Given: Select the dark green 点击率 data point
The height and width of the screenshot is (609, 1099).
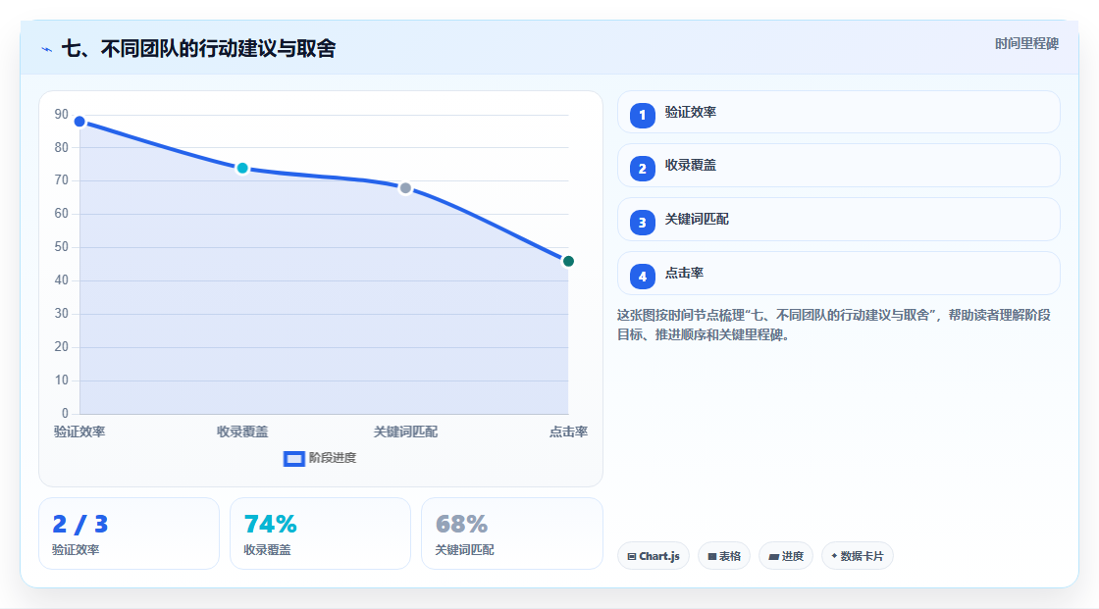Looking at the screenshot, I should (568, 262).
